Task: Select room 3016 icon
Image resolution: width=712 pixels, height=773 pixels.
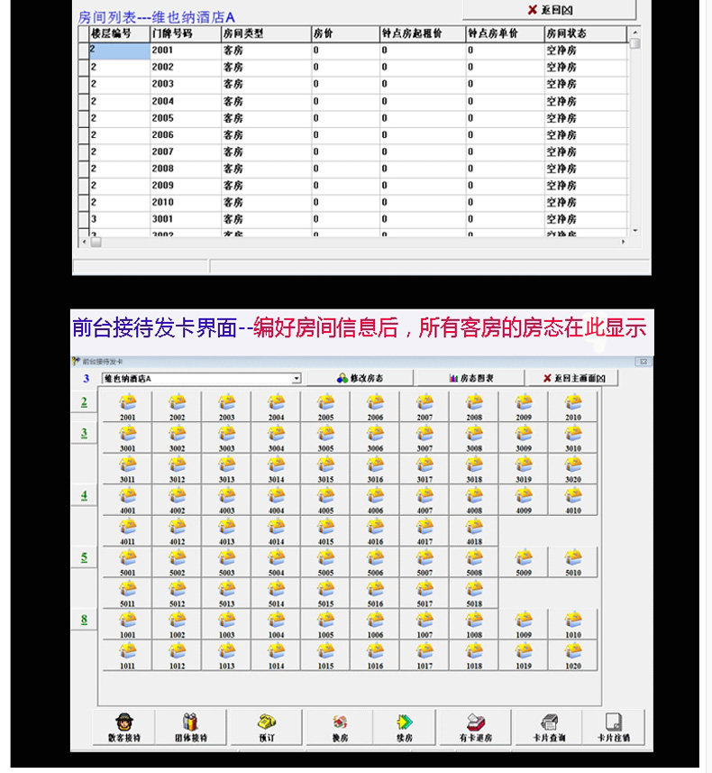Action: [375, 469]
